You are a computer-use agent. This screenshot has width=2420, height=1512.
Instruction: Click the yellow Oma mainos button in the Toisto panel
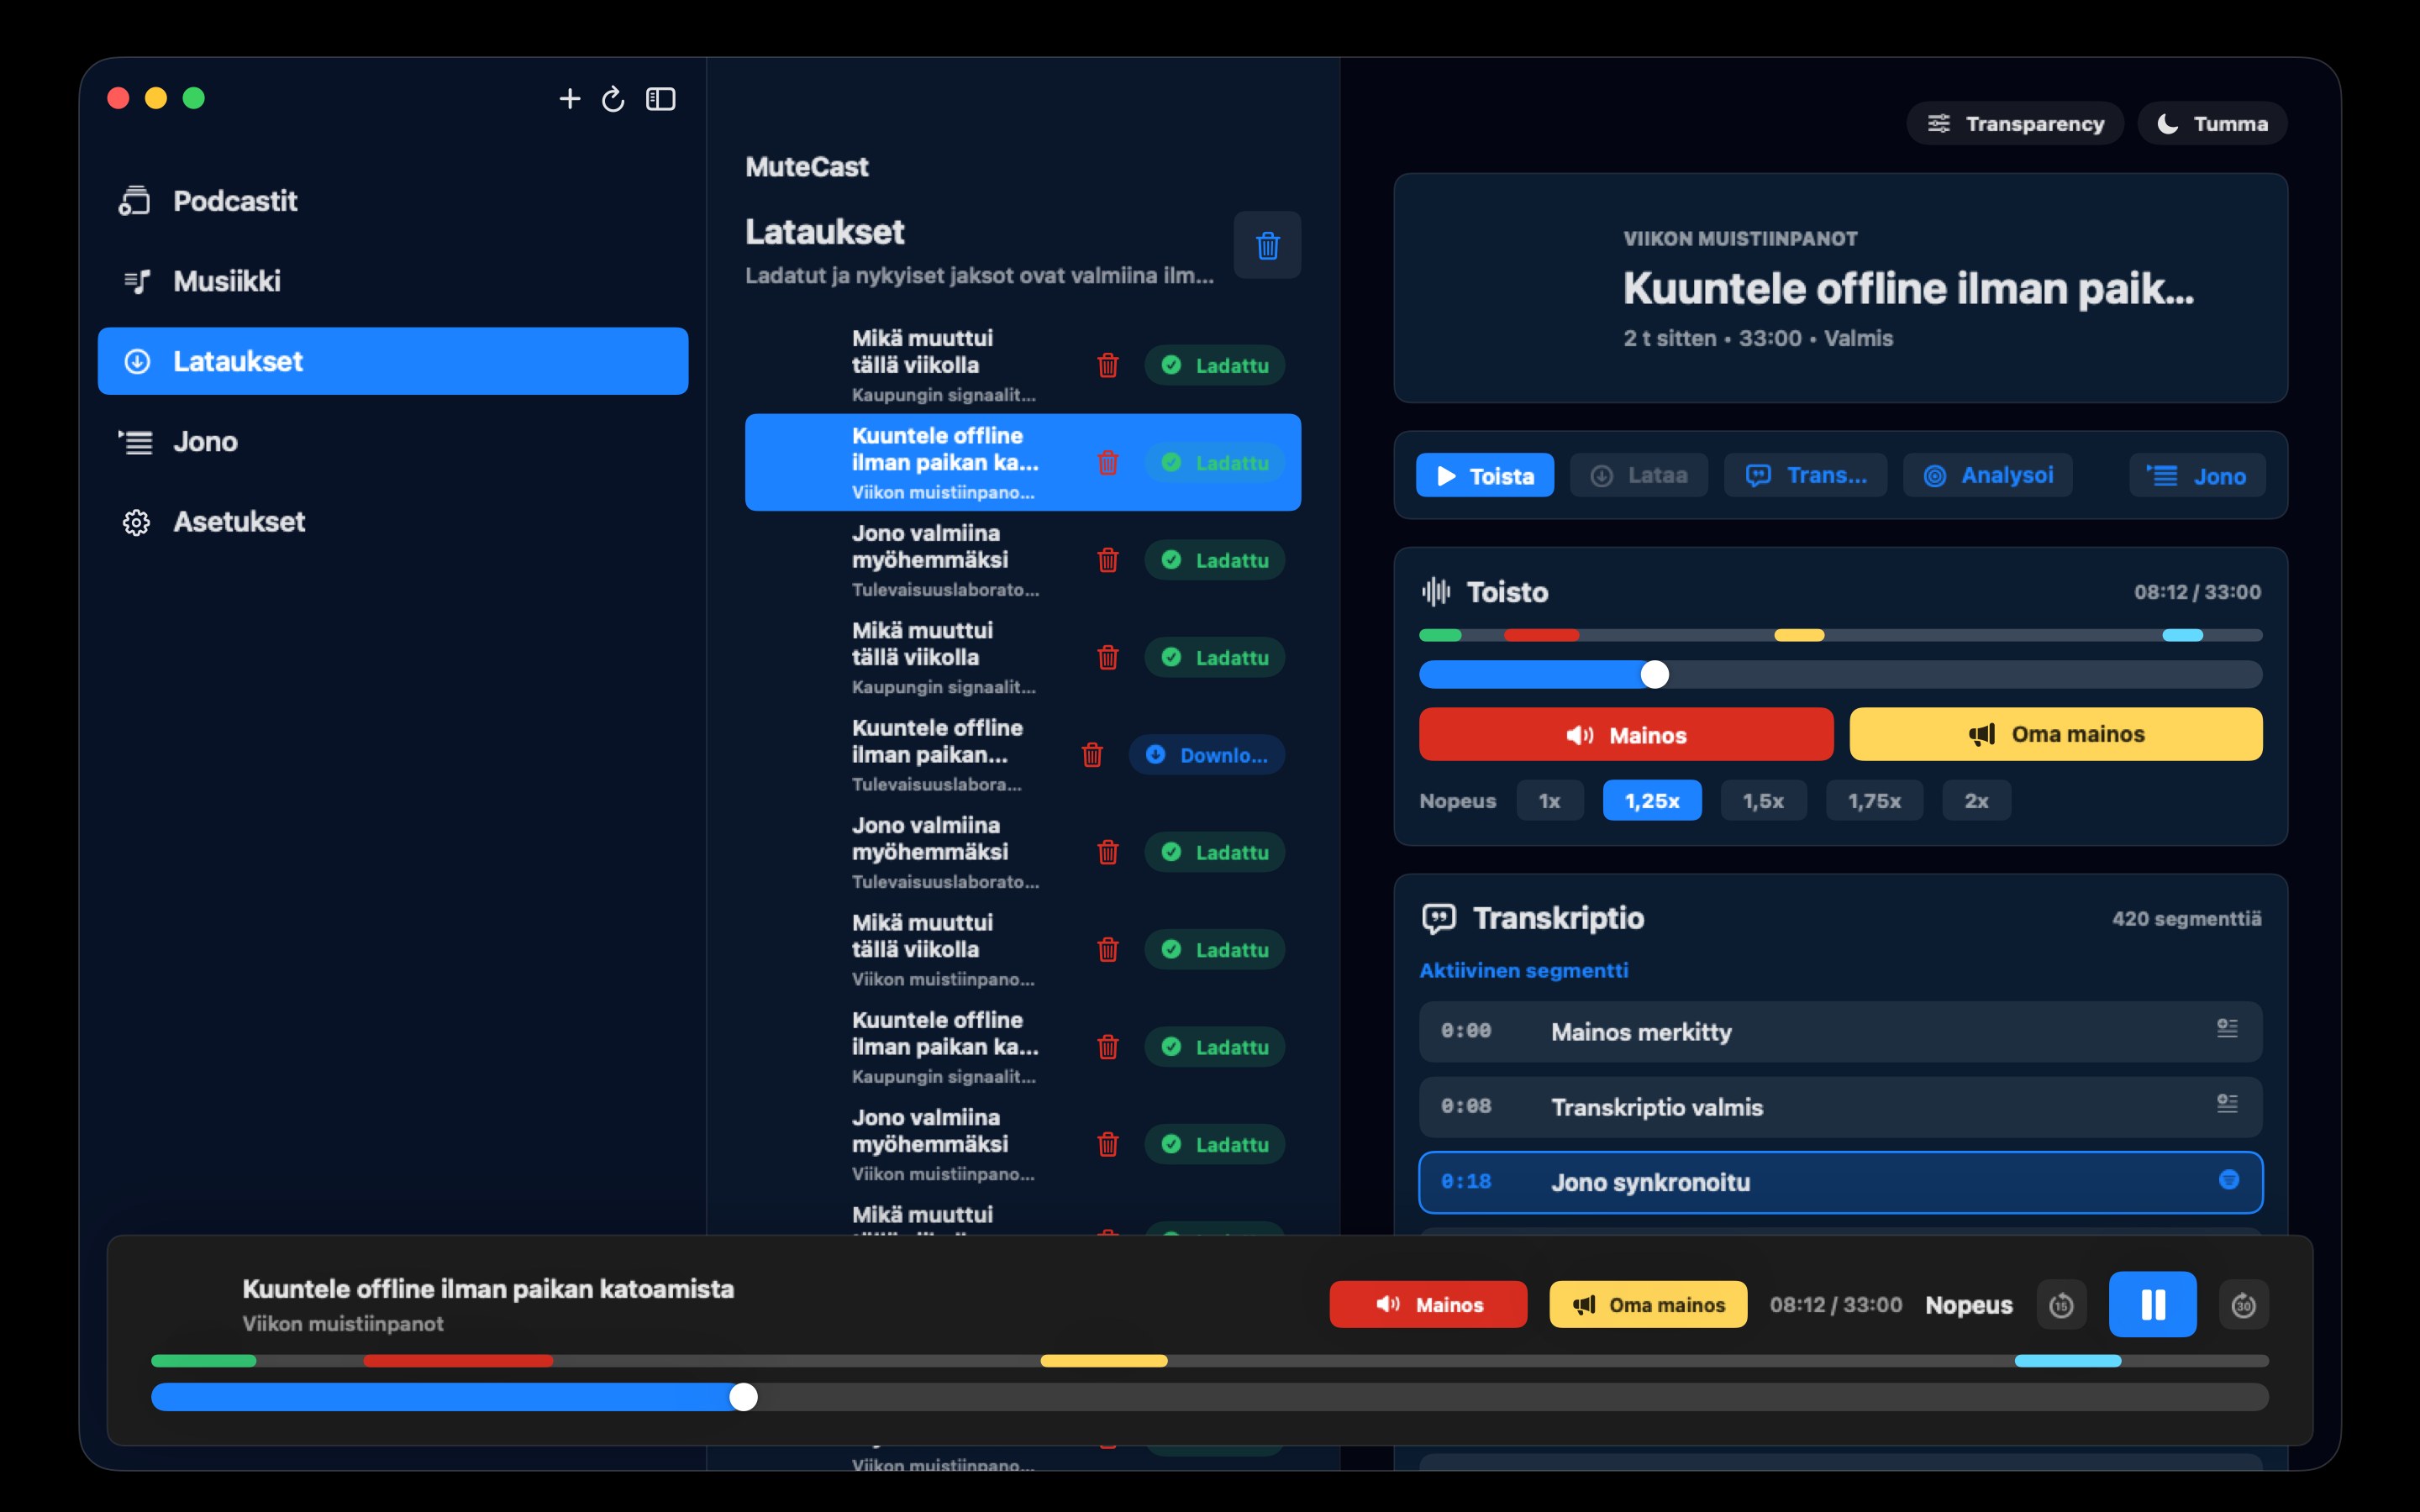point(2056,734)
